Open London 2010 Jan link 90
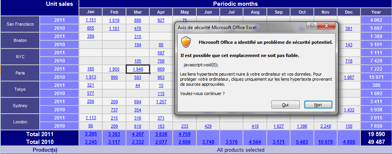This screenshot has height=154, width=392. (91, 126)
